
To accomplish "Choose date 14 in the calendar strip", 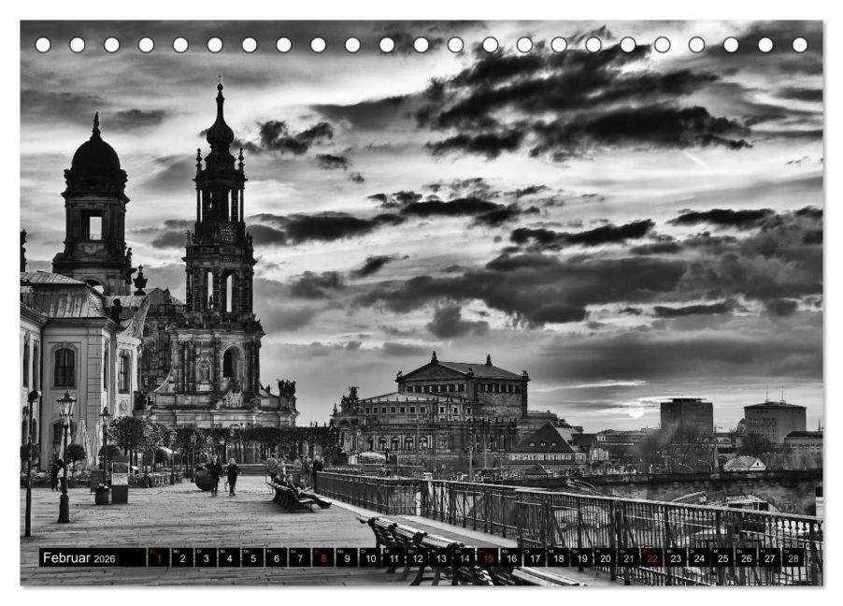I will tap(464, 557).
